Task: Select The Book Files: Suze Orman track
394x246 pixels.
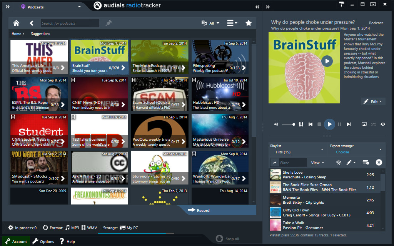Action: 325,187
